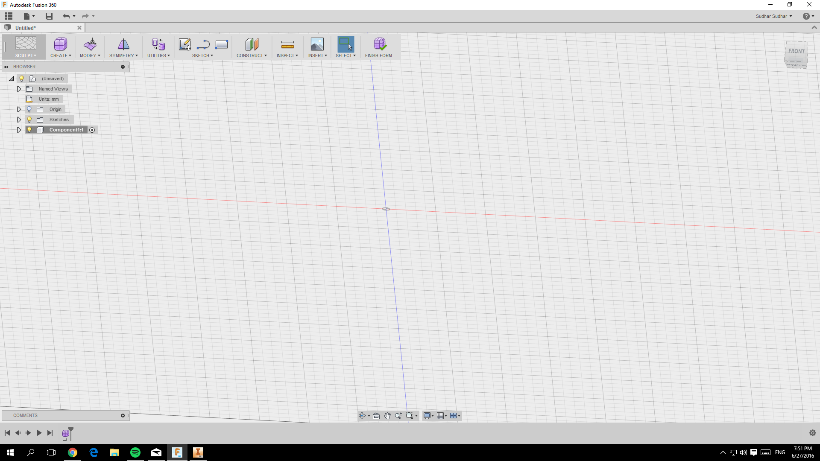820x461 pixels.
Task: Select the sketch Line tool icon
Action: 203,44
